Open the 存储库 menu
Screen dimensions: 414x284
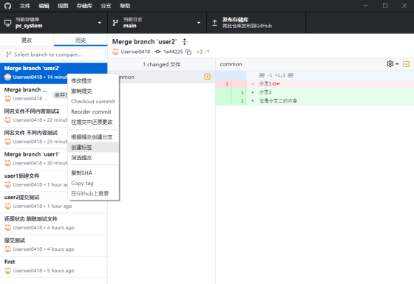[x=84, y=6]
